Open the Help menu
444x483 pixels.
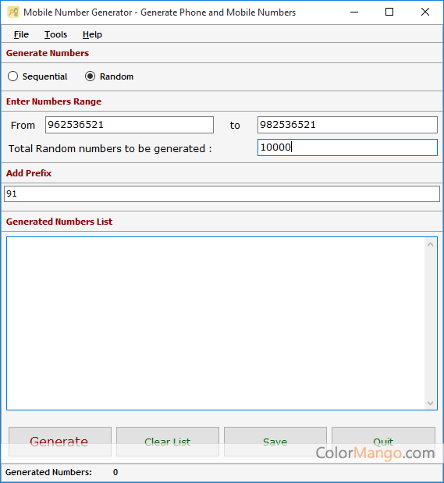tap(92, 34)
